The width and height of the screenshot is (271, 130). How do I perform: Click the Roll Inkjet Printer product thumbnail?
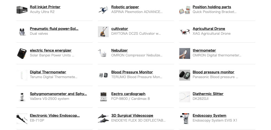point(22,10)
